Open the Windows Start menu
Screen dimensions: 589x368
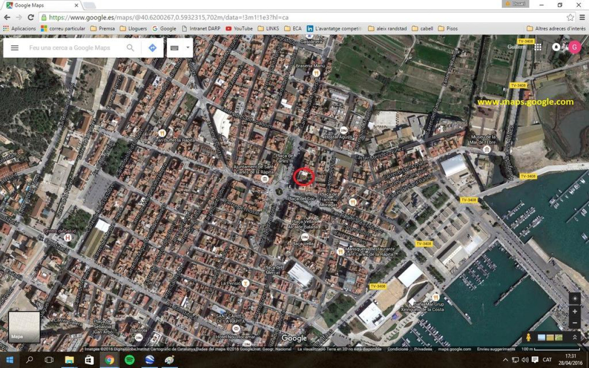pos(9,359)
